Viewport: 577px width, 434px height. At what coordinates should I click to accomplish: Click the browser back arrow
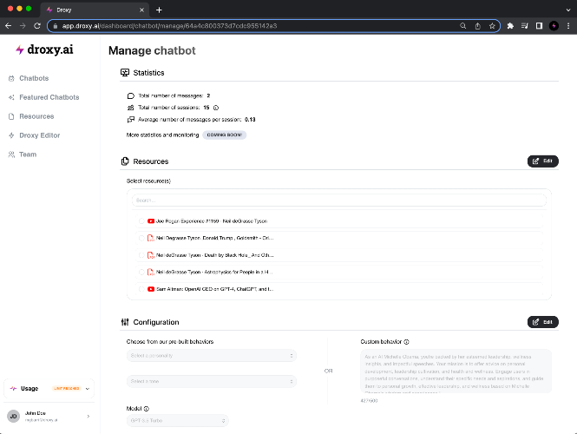click(x=8, y=26)
